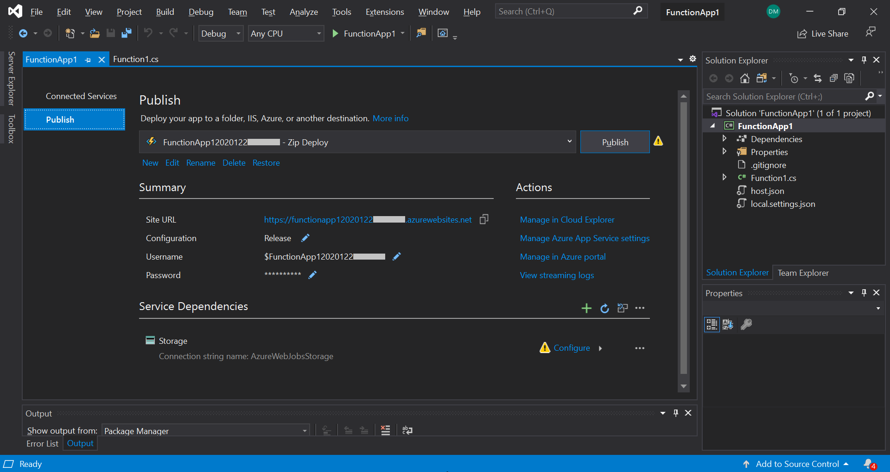Click the Save All icon
This screenshot has width=890, height=472.
click(126, 33)
